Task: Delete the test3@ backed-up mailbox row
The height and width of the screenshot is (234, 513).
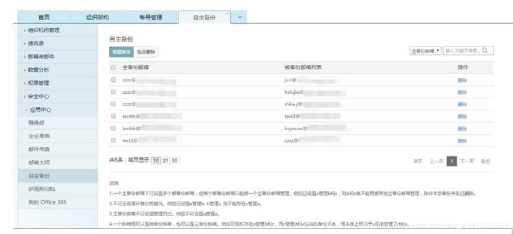Action: [x=463, y=116]
